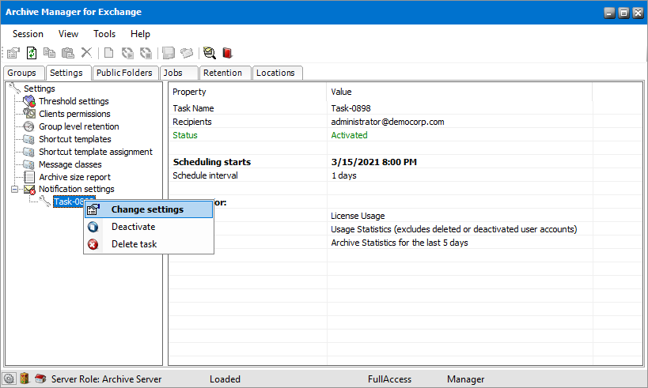This screenshot has width=648, height=388.
Task: Select Shortcut templates tree item
Action: [75, 139]
